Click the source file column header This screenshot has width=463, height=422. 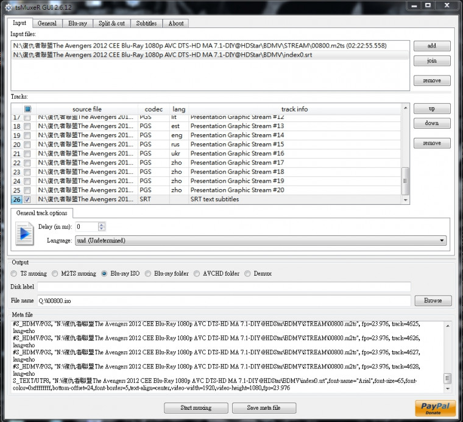pyautogui.click(x=87, y=109)
